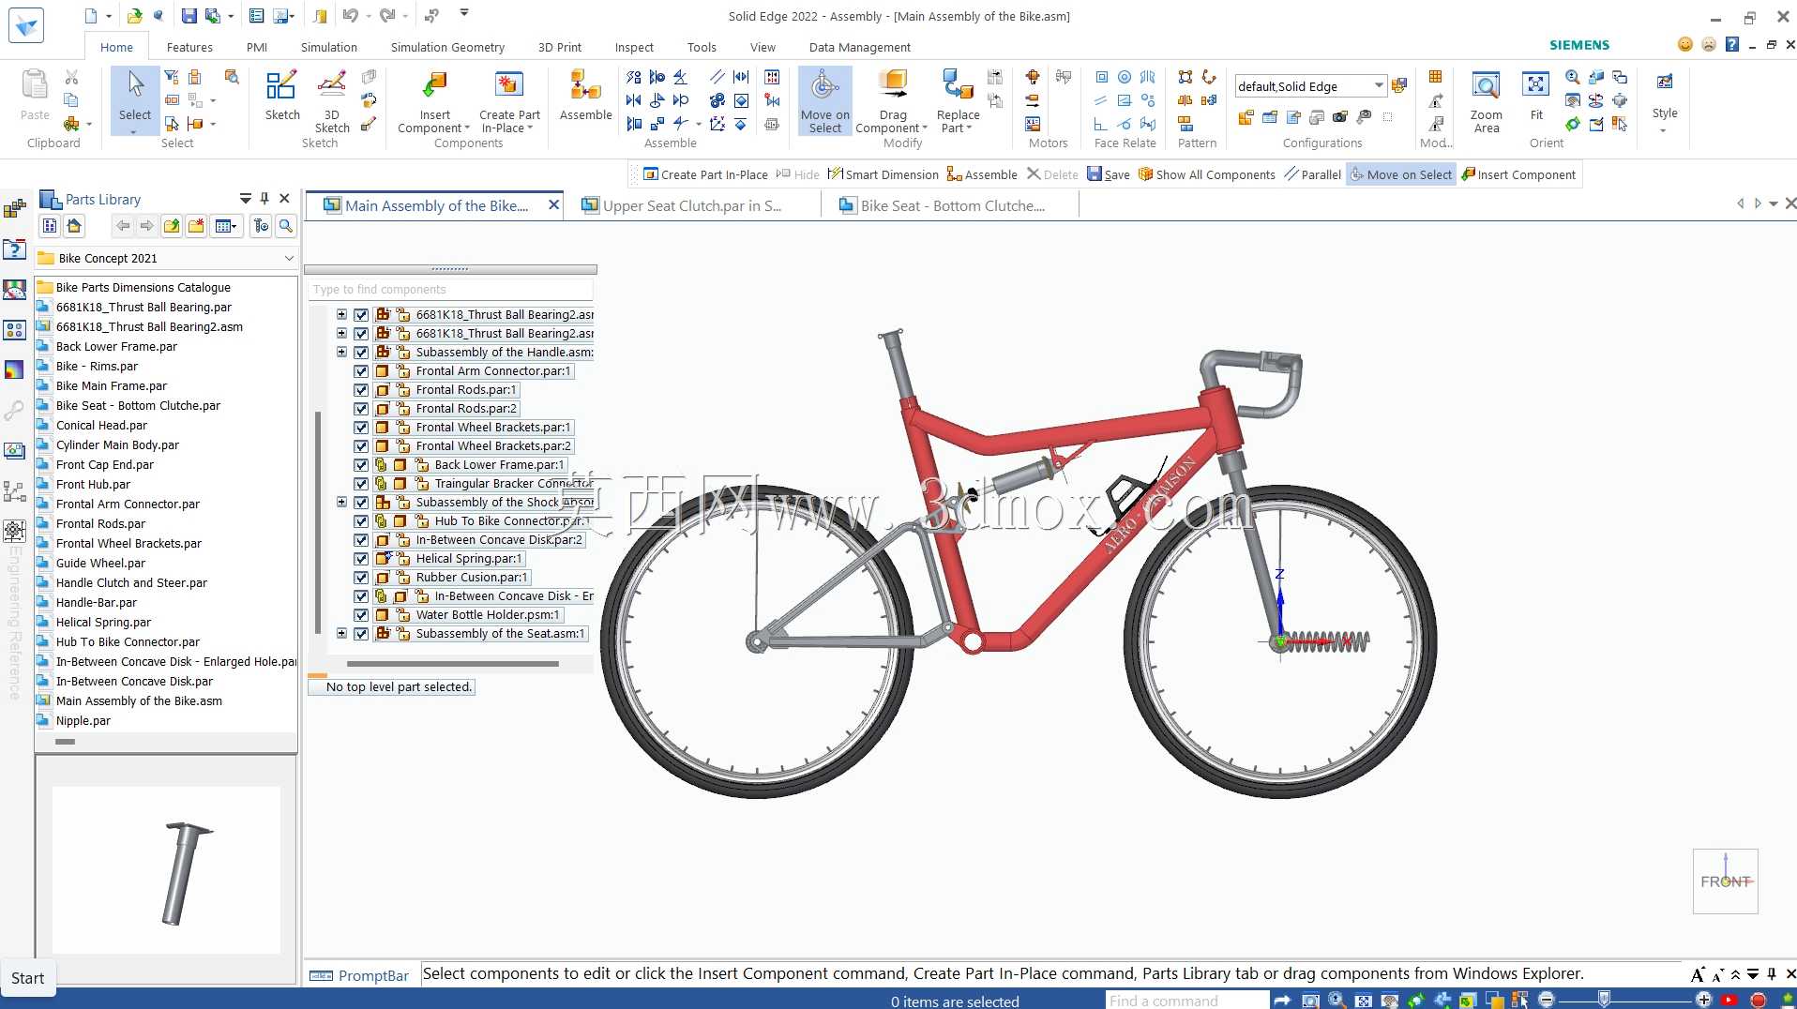Screen dimensions: 1797x1009
Task: Expand Subassembly of the Shock absorber node
Action: point(342,503)
